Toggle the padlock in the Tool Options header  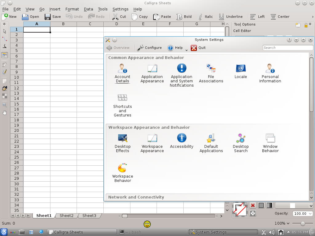click(306, 25)
